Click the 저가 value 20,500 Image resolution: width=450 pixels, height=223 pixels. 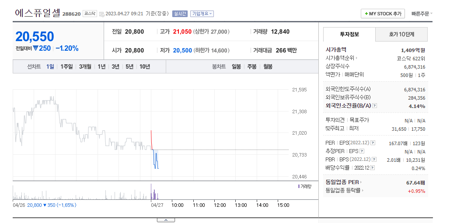tap(182, 50)
